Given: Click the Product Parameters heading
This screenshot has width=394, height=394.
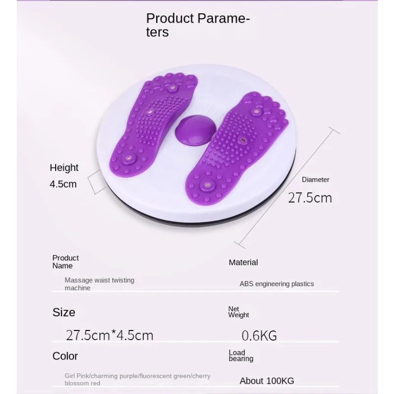Looking at the screenshot, I should pos(197,26).
